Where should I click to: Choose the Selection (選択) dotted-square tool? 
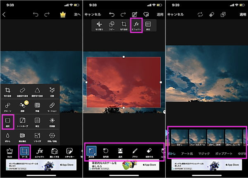[7, 122]
